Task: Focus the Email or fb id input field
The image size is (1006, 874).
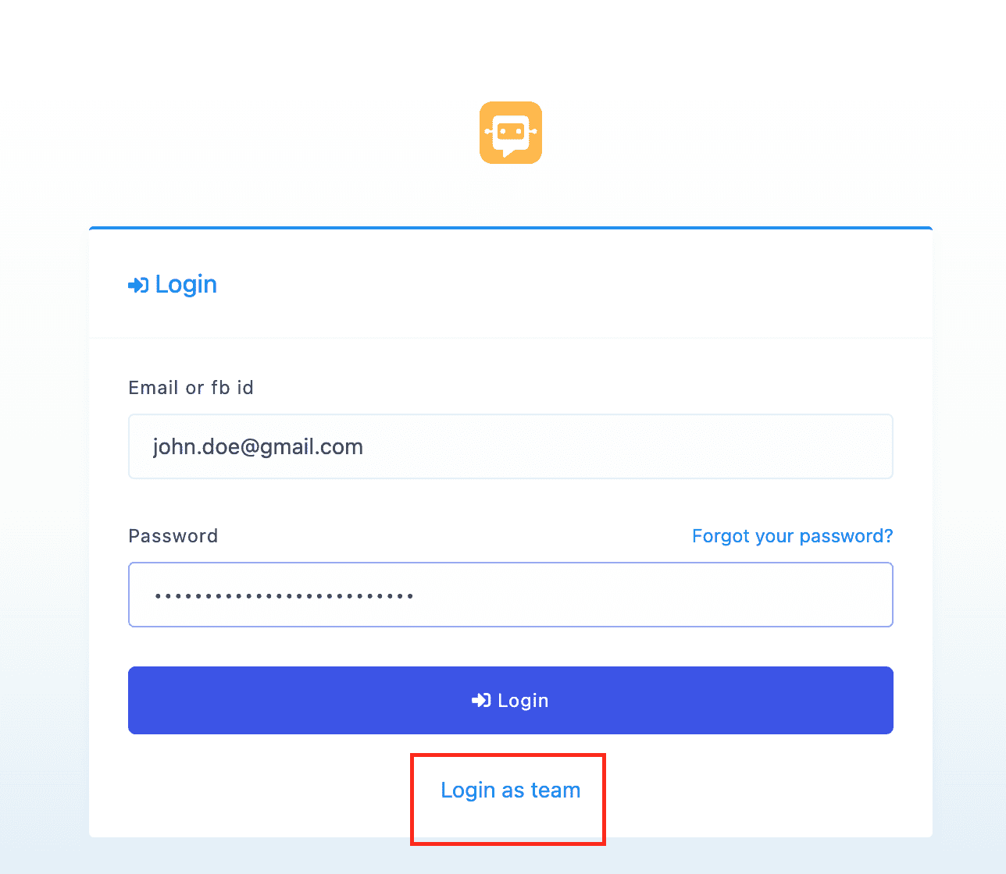Action: coord(511,446)
